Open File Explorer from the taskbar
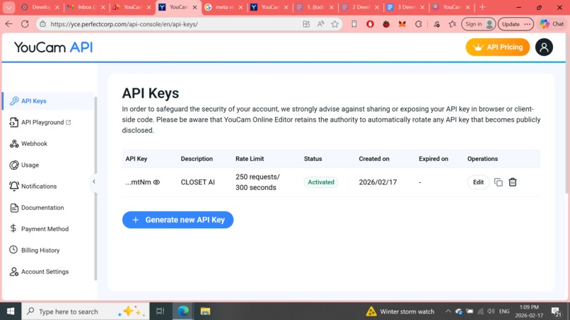 click(x=205, y=312)
